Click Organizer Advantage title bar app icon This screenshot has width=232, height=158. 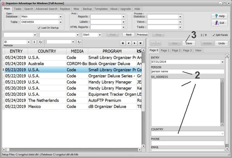(3, 3)
